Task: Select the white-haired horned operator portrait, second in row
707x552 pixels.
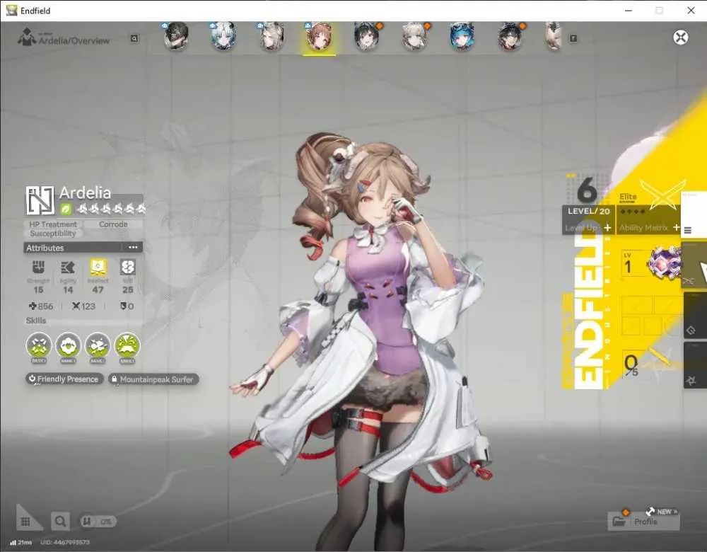Action: pos(224,36)
